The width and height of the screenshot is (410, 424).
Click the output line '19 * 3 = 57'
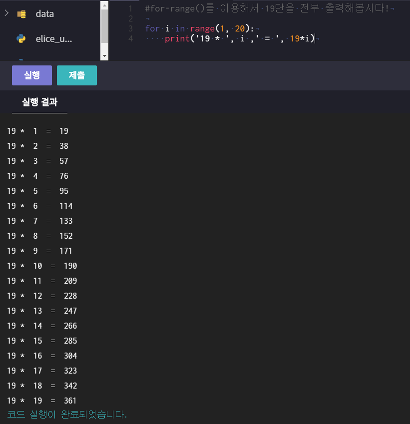(37, 161)
